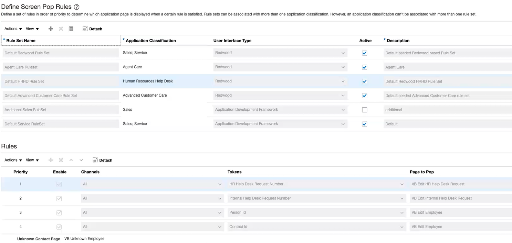Click the plus icon in Rules toolbar
Viewport: 512px width, 243px height.
point(51,160)
